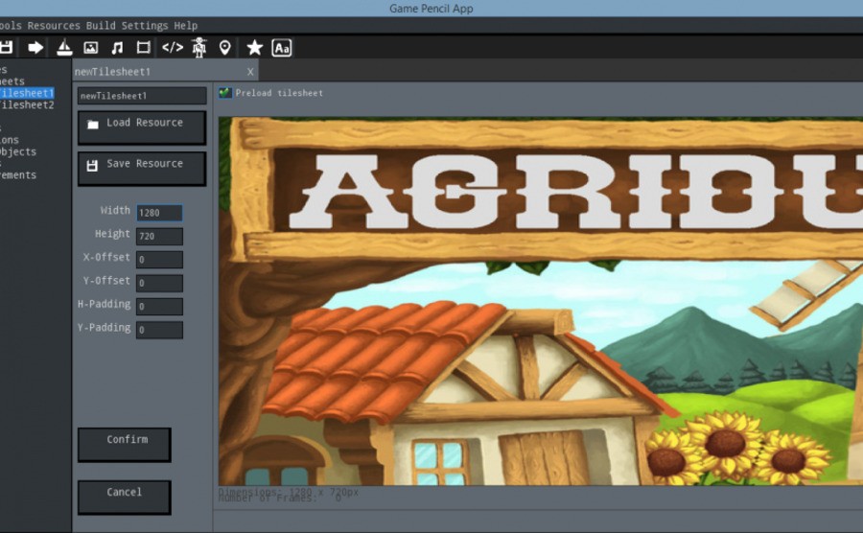Open the Resources menu

54,25
